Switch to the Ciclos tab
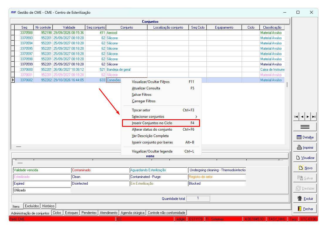Screen dimensions: 322x225 57,213
